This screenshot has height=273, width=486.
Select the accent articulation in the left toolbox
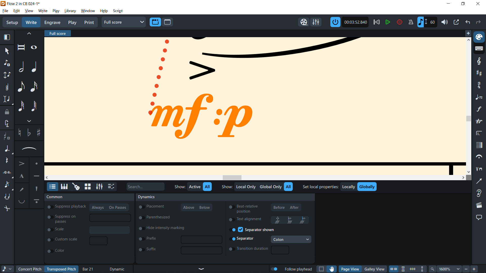coord(22,163)
